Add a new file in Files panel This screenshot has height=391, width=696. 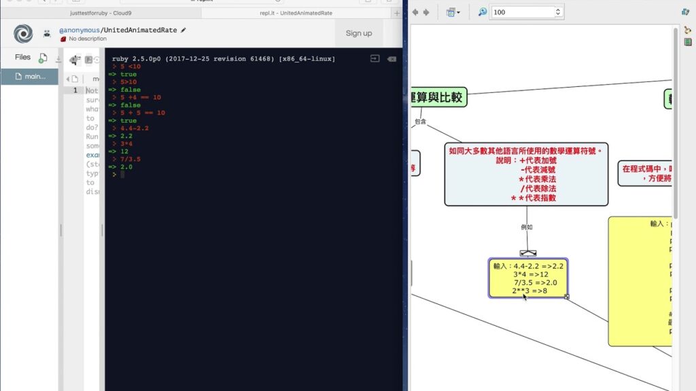pos(43,58)
